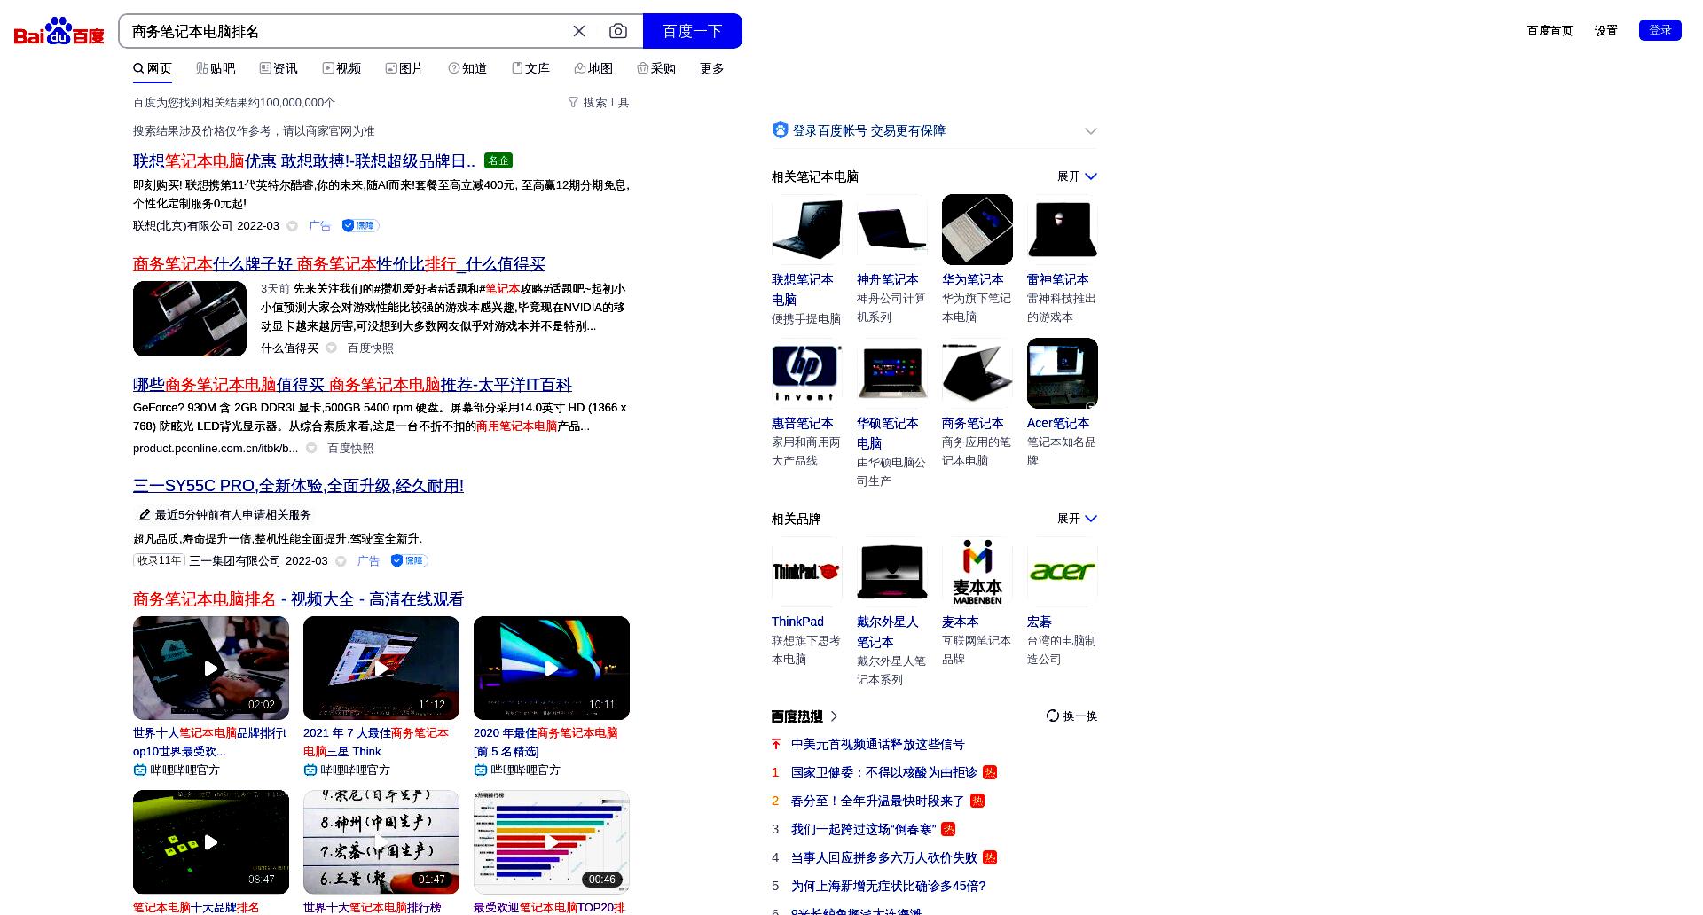Switch to the 知道 tab
The height and width of the screenshot is (915, 1703).
coord(467,68)
